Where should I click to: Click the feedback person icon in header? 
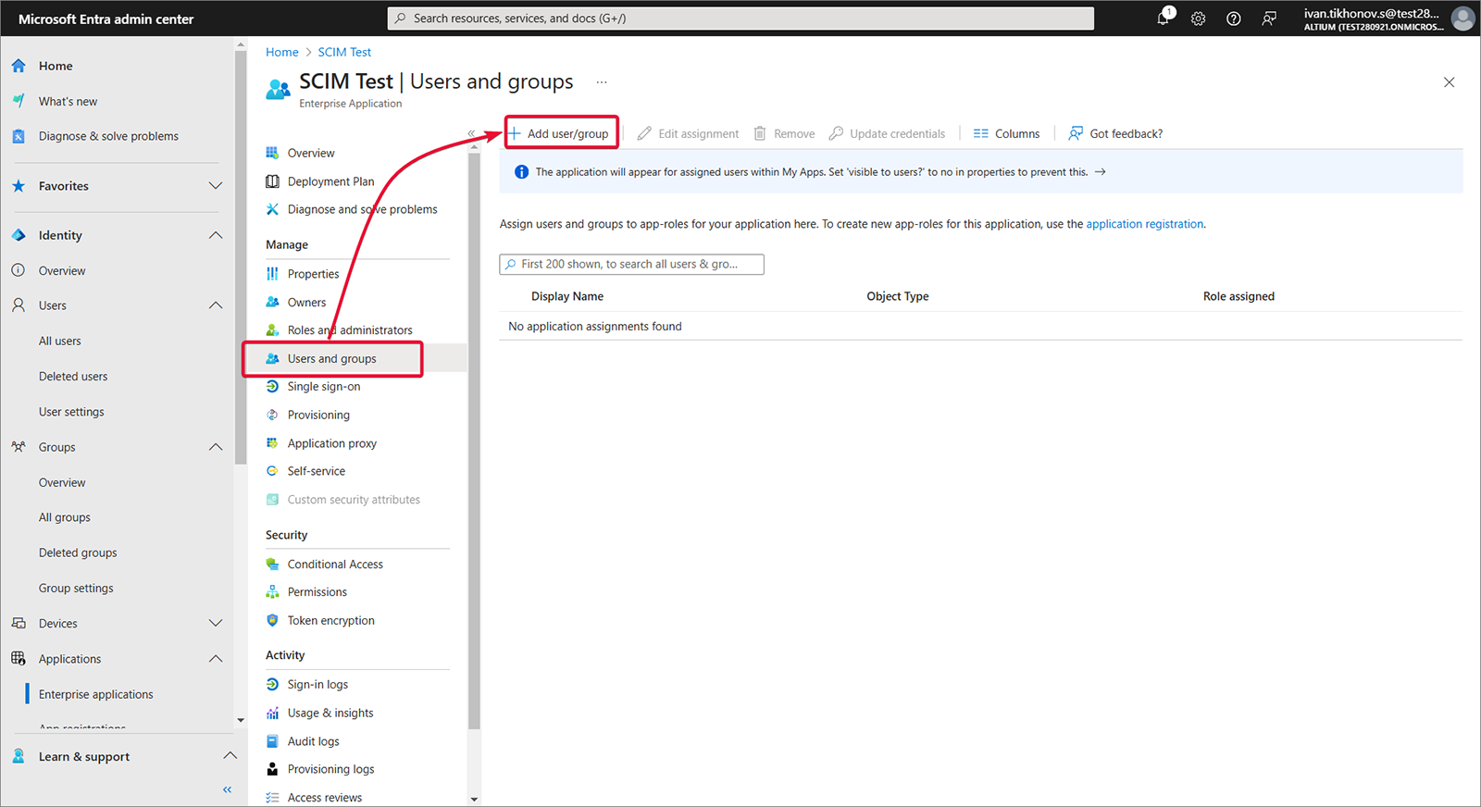[x=1269, y=19]
